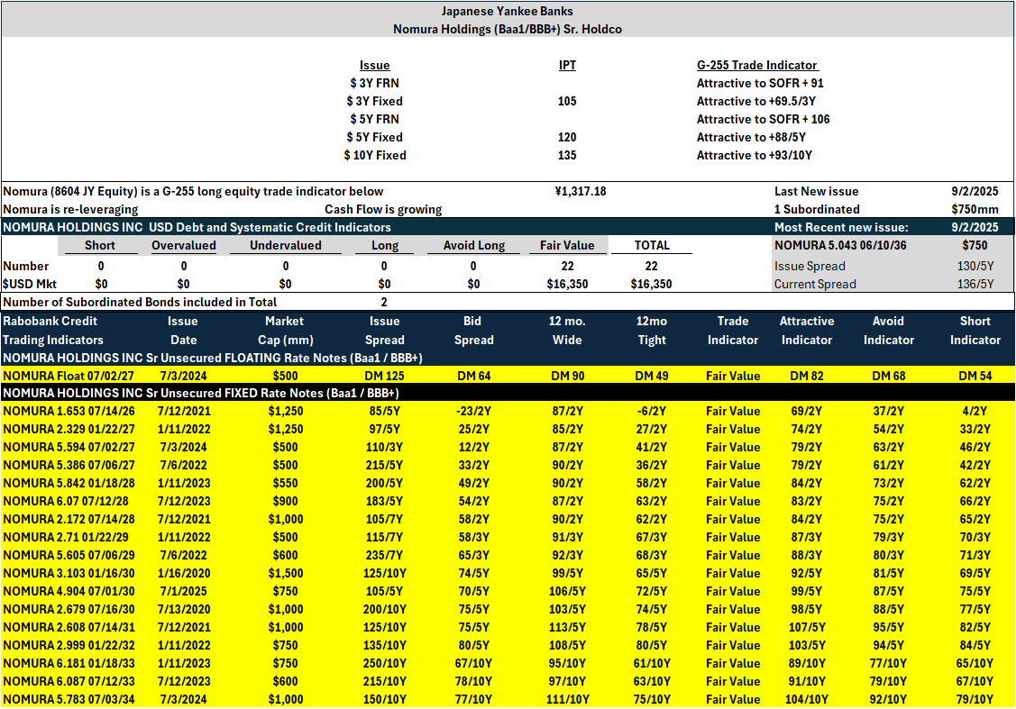The image size is (1016, 709).
Task: Select the TOTAL column header
Action: coord(651,245)
